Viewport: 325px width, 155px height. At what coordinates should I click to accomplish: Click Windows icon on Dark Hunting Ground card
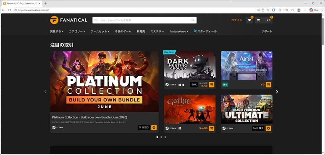tap(180, 85)
